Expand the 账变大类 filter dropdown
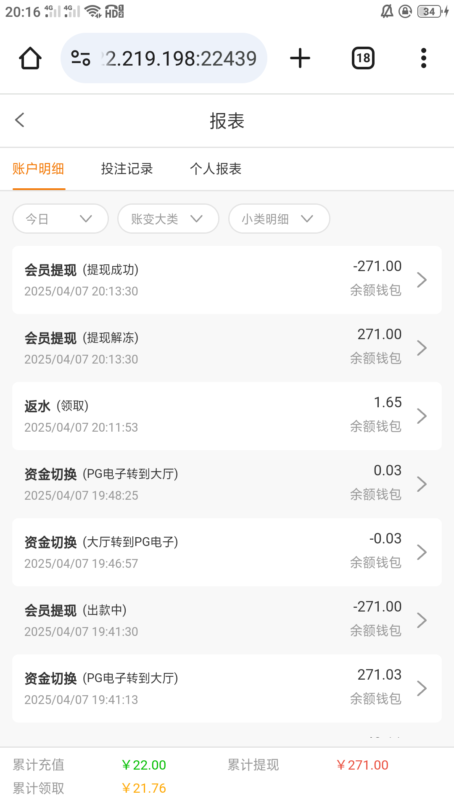 pos(168,219)
